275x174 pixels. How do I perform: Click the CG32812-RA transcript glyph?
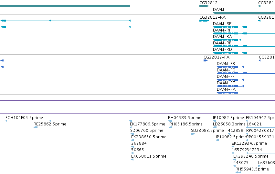pos(204,21)
